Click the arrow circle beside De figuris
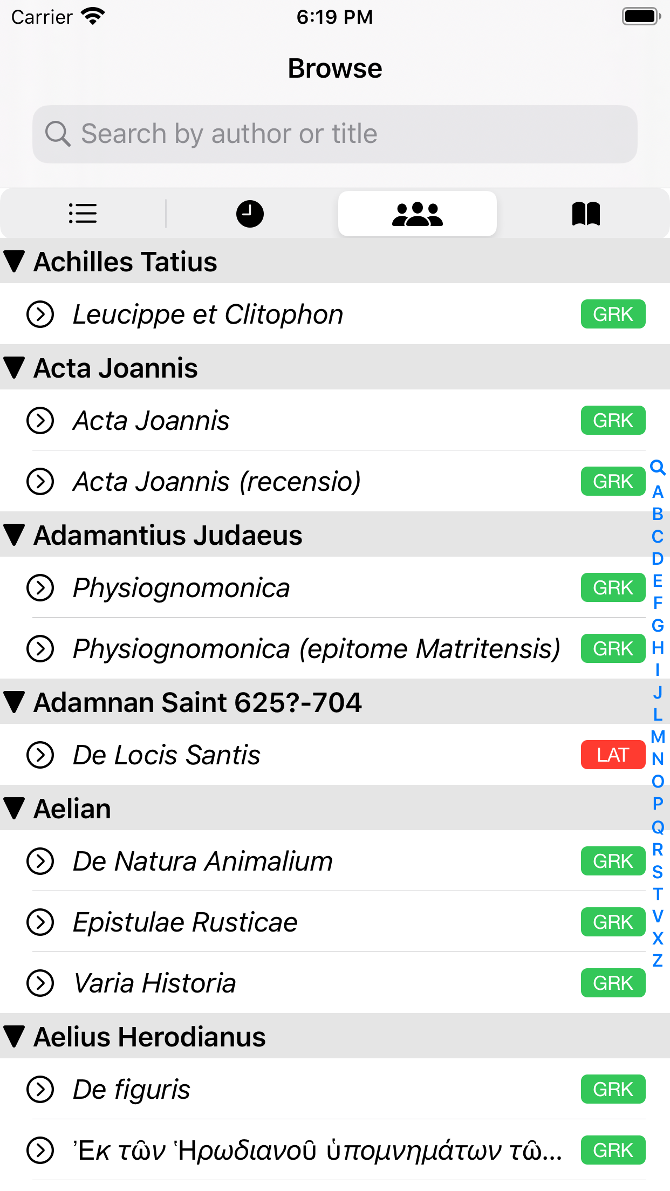The width and height of the screenshot is (670, 1191). click(40, 1089)
